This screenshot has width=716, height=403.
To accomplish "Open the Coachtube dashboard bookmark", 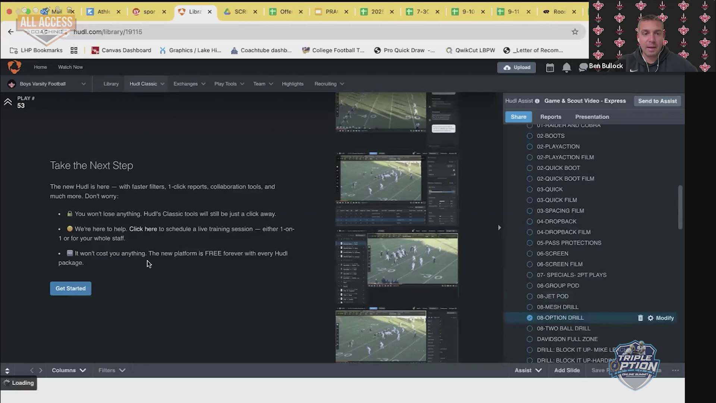I will (261, 50).
